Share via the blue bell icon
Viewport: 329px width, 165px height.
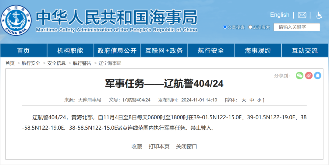click(317, 75)
